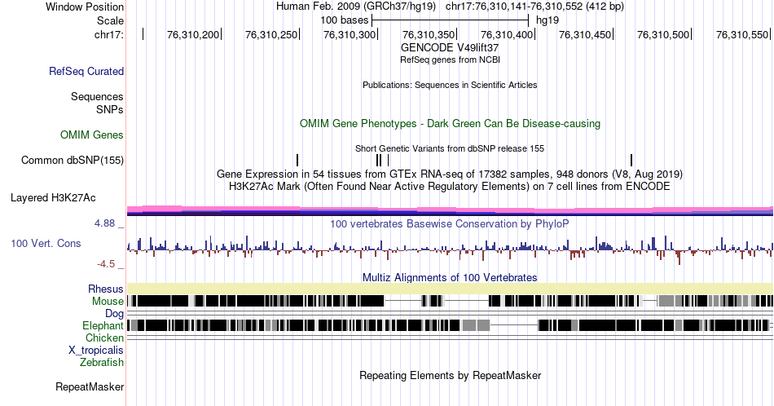This screenshot has height=406, width=774.
Task: Click the yellow Rhesus alignment bar
Action: (x=450, y=289)
